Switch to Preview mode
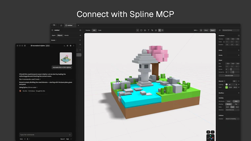Screen dimensions: 251x141 click(88, 30)
